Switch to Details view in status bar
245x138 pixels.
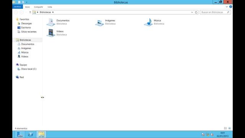click(x=225, y=128)
